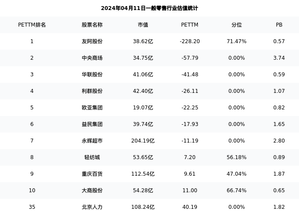Select the 北京人力 stock name
The width and height of the screenshot is (299, 211).
tap(92, 207)
